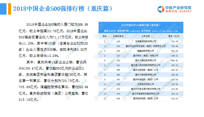Select the 重庆商社(集团)有限公司 row
The image size is (204, 117).
pyautogui.click(x=141, y=56)
